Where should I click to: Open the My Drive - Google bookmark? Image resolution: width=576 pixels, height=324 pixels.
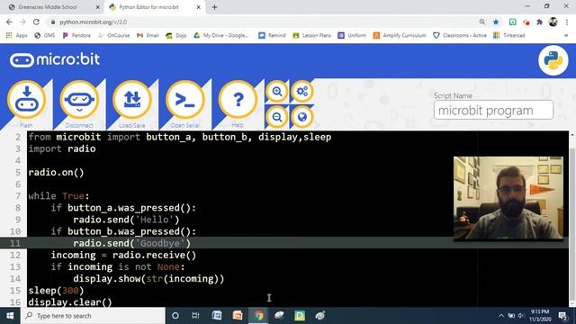[x=221, y=36]
